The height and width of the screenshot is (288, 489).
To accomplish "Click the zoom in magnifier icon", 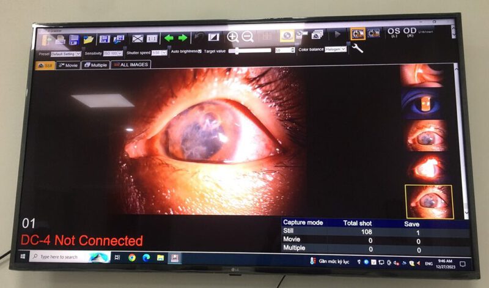I will coord(232,37).
